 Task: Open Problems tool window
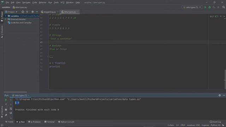35,122
